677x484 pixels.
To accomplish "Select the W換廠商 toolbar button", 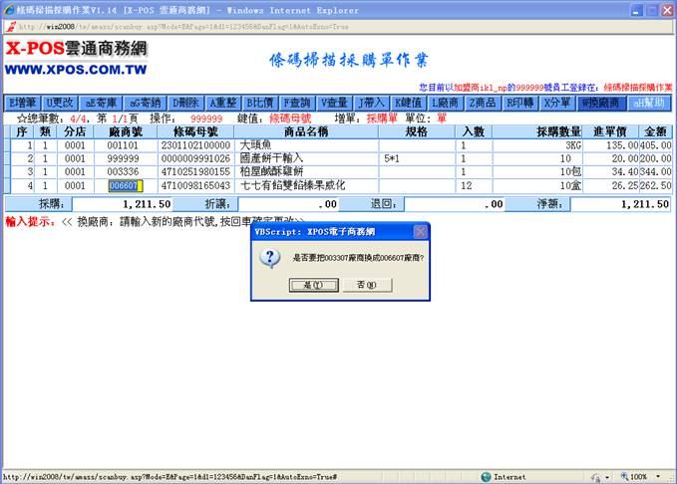I will click(x=600, y=103).
